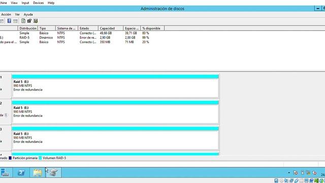Sort by the Tipo column header
Viewport: 325px width, 183px height.
tap(47, 28)
